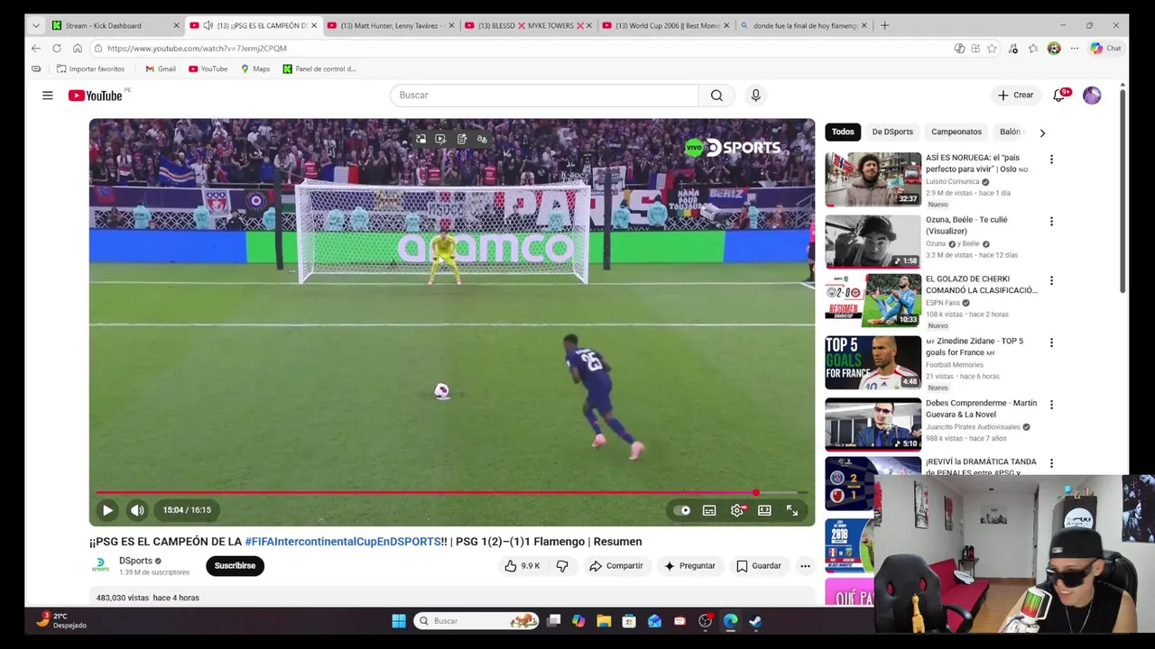Screen dimensions: 1155x649
Task: Open Edge Copilot Chat button
Action: tap(1106, 49)
